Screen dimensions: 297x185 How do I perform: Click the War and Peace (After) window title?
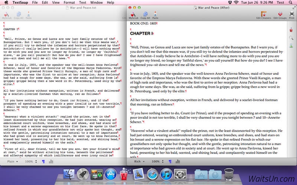213,8
